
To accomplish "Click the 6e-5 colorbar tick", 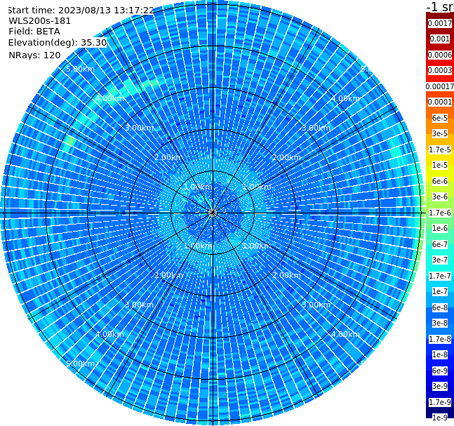I will point(440,118).
